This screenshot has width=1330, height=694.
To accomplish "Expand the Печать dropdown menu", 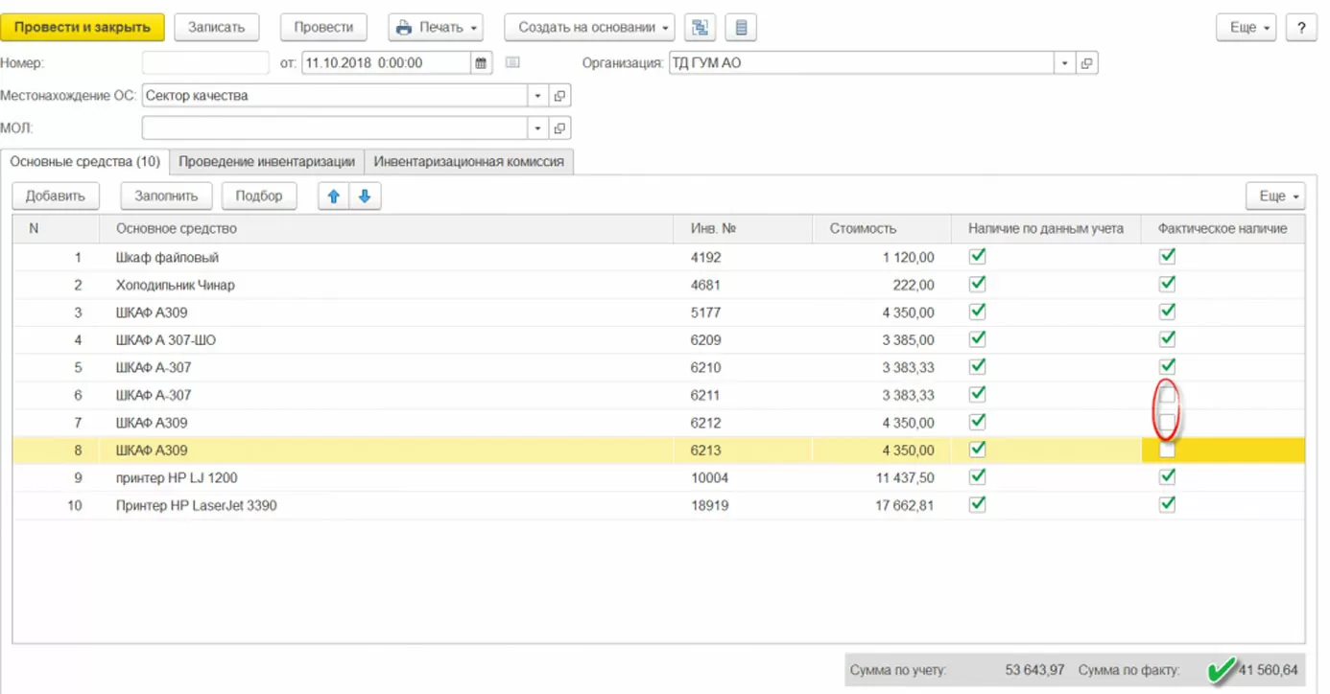I will pyautogui.click(x=436, y=28).
